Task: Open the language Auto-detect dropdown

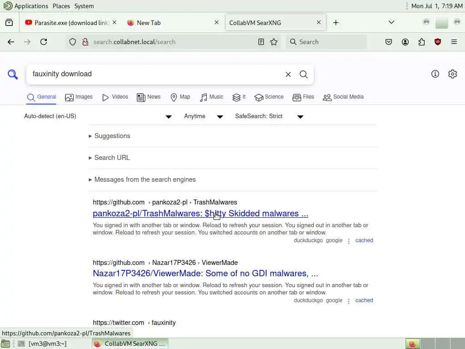Action: pyautogui.click(x=98, y=116)
